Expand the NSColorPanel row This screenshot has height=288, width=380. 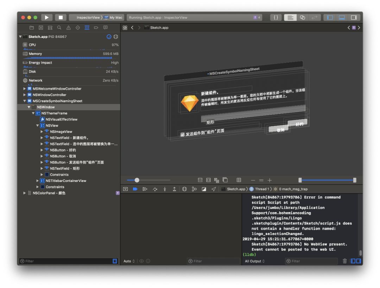[x=25, y=193]
